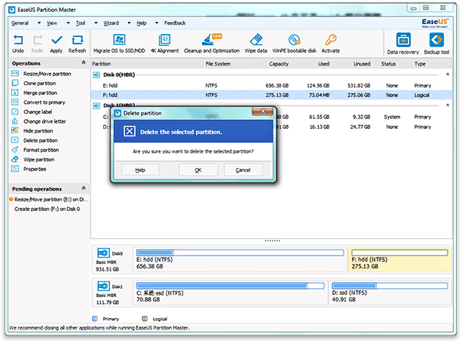
Task: Select the Wipe data tool
Action: 255,44
